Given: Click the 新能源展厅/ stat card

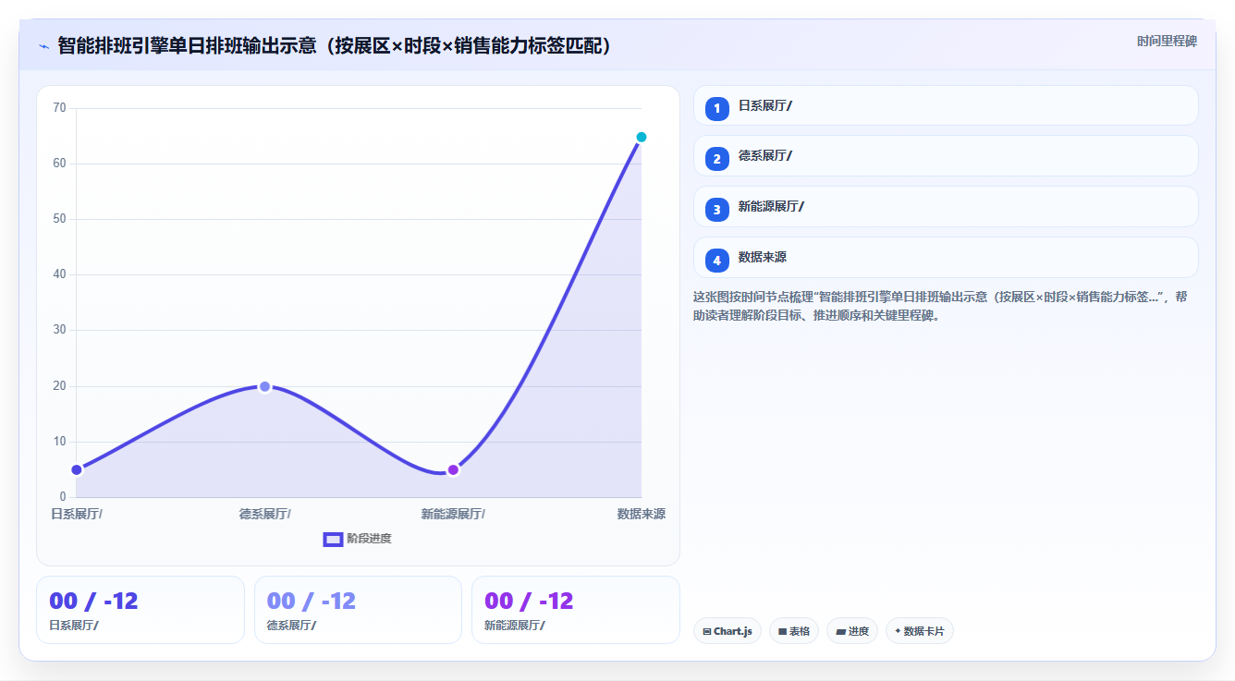Looking at the screenshot, I should (x=576, y=610).
